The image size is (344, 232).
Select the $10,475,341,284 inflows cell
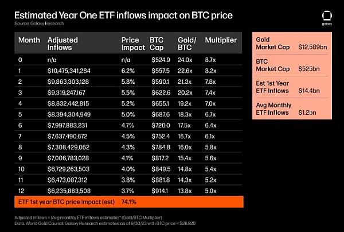pyautogui.click(x=72, y=71)
